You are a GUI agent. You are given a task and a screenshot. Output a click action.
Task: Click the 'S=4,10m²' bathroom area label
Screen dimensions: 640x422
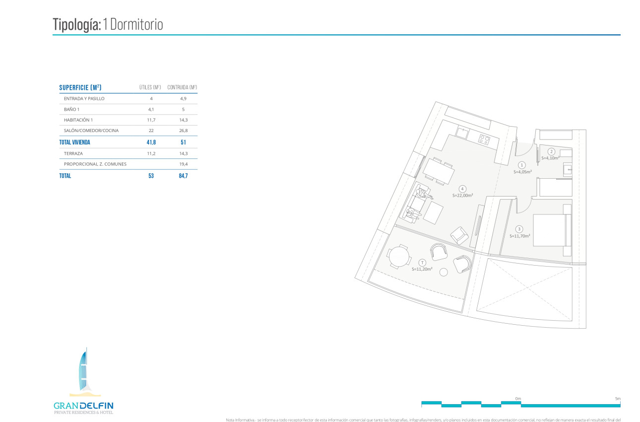550,158
